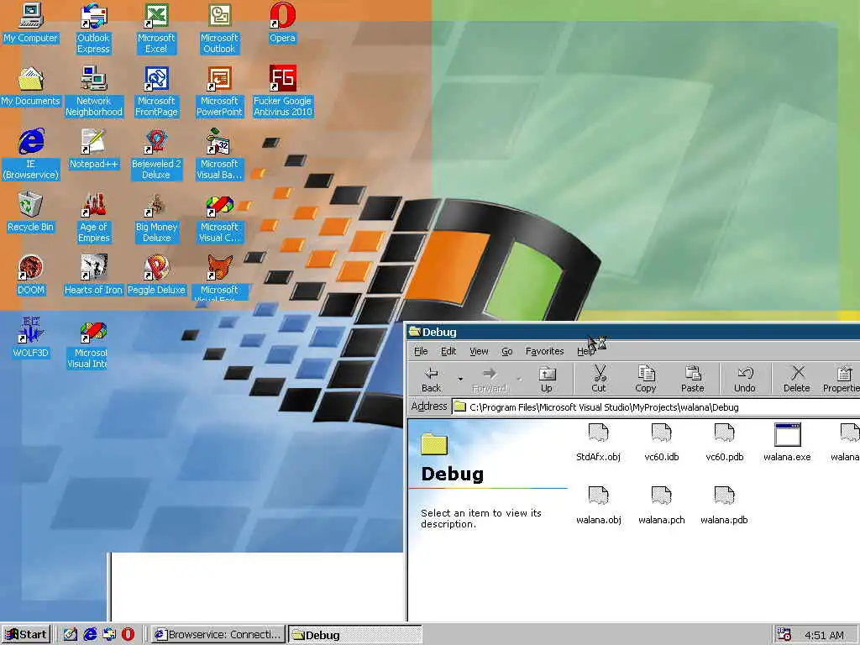860x645 pixels.
Task: Select the vc60.idb file
Action: coord(662,442)
